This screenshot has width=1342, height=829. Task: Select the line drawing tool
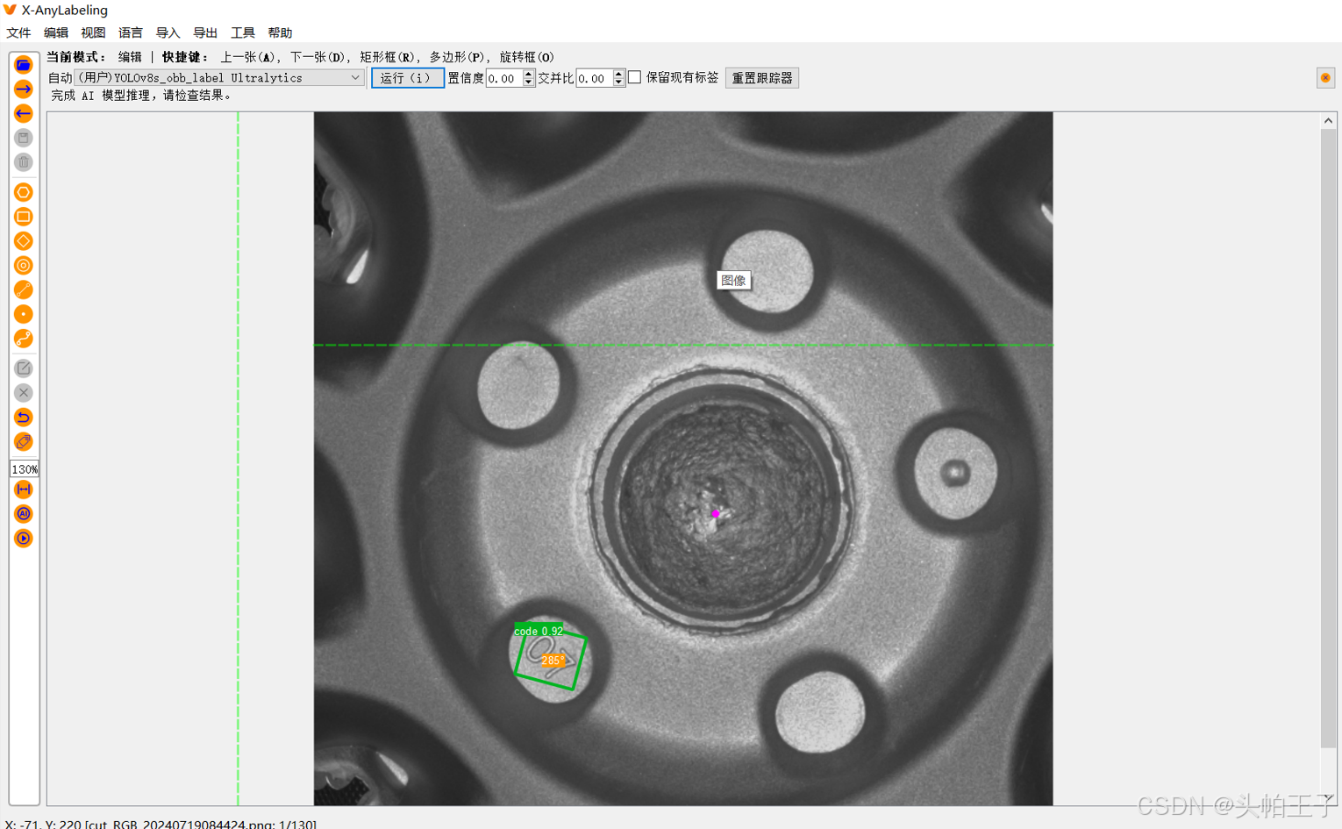(x=24, y=289)
